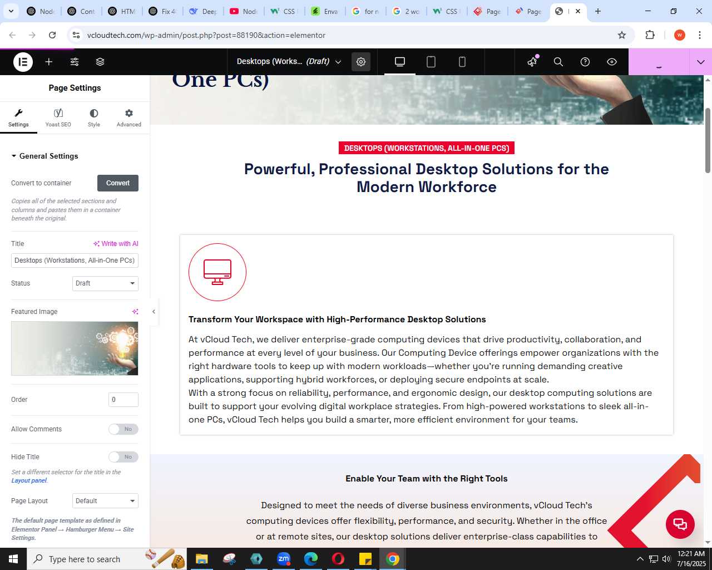Open page settings gear icon
Viewport: 712px width, 570px height.
pos(361,62)
